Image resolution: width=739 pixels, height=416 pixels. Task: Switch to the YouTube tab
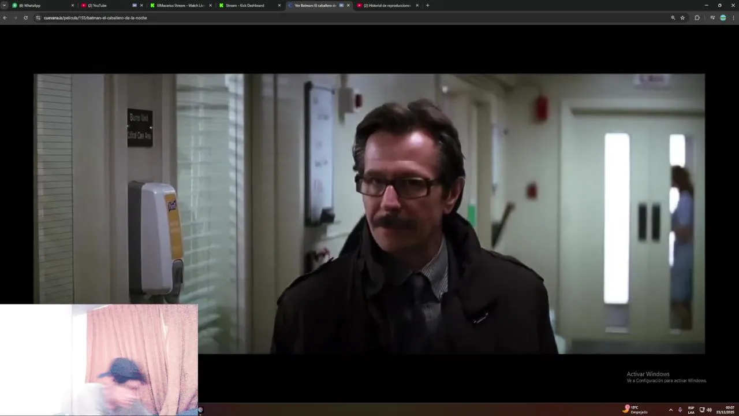(111, 5)
